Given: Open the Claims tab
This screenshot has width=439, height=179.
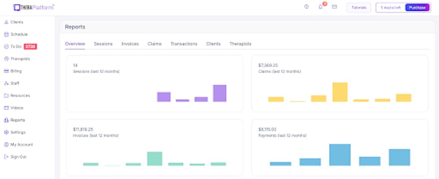Looking at the screenshot, I should tap(154, 44).
